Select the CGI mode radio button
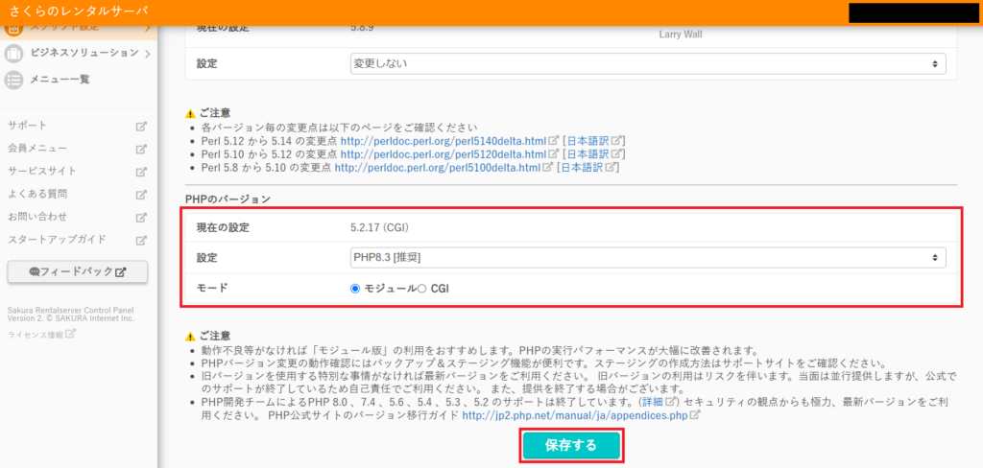The width and height of the screenshot is (983, 468). coord(422,289)
